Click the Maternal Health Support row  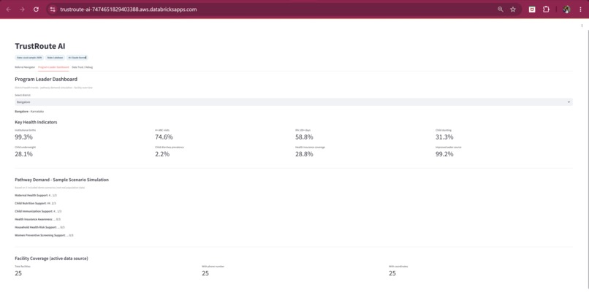point(36,196)
